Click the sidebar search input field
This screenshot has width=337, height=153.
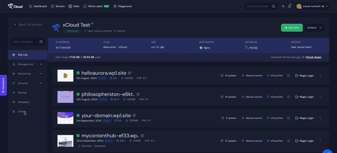tap(25, 42)
